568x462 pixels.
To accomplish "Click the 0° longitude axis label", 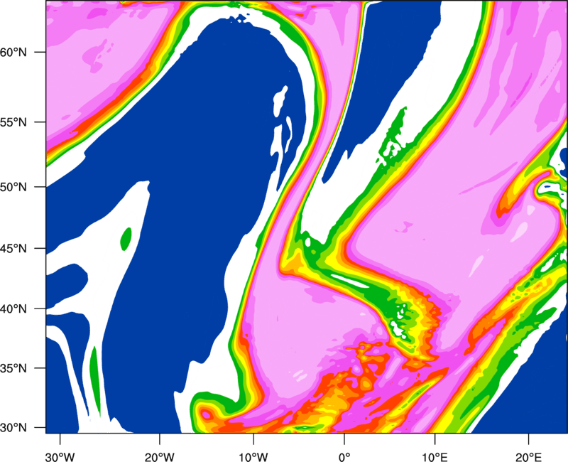I will point(344,457).
